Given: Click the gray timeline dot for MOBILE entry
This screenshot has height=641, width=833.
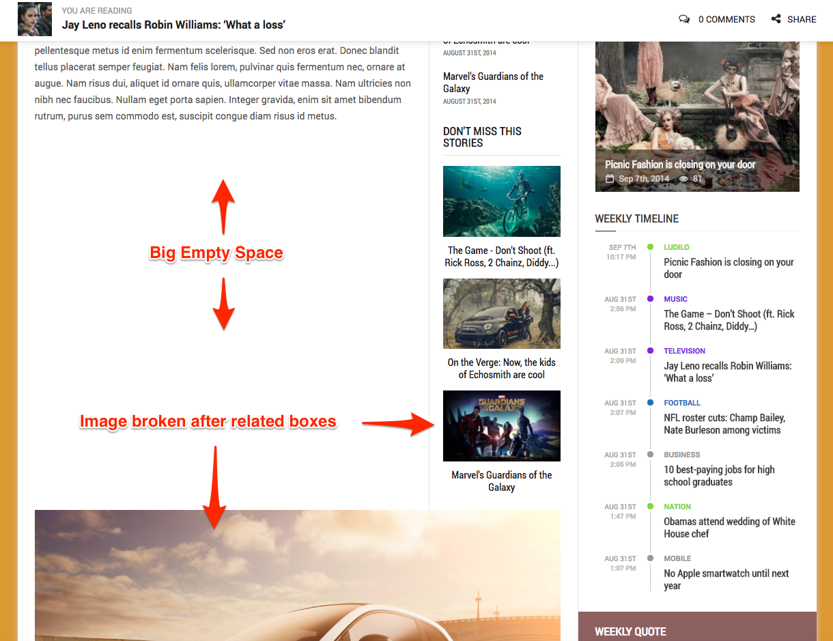Looking at the screenshot, I should (x=650, y=558).
